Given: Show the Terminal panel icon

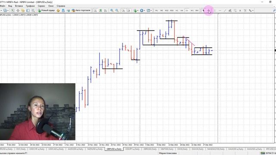Looking at the screenshot, I should click(28, 10).
